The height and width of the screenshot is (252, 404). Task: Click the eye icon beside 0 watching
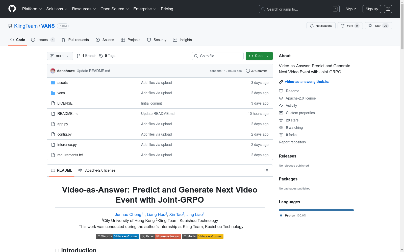click(x=281, y=128)
